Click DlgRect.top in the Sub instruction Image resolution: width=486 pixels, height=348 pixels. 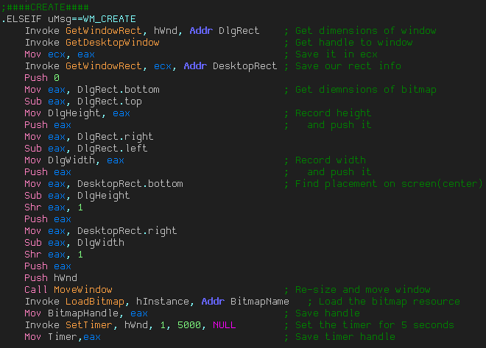110,102
